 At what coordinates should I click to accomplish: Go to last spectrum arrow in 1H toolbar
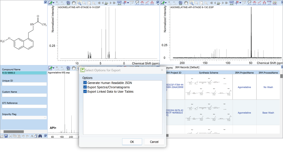[114, 3]
